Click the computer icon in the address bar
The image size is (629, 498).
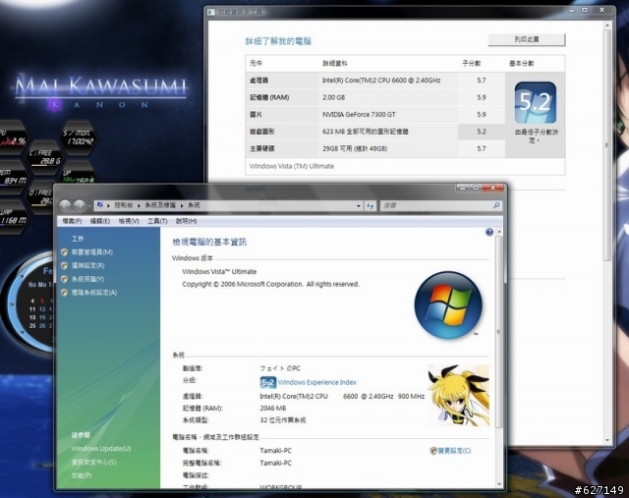tap(100, 205)
